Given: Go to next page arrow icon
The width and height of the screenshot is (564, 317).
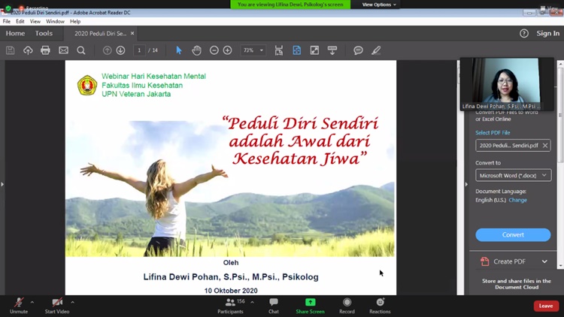Looking at the screenshot, I should pos(120,50).
